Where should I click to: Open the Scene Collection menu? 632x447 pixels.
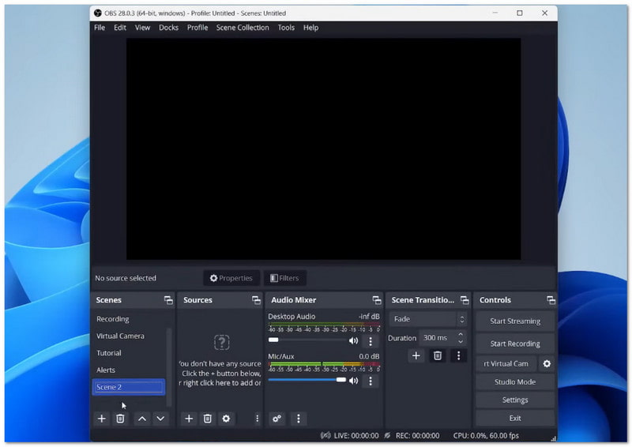click(243, 28)
